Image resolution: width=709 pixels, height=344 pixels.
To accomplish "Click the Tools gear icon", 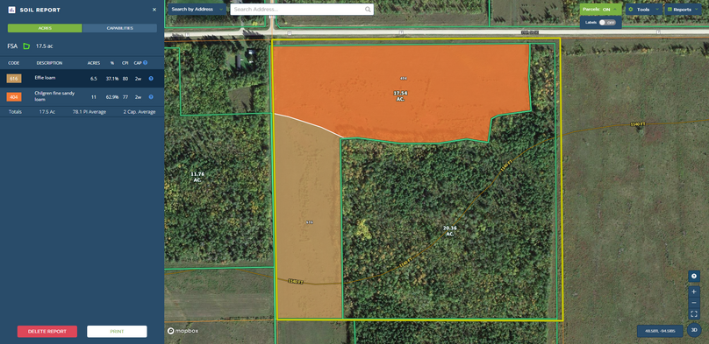I will [631, 9].
